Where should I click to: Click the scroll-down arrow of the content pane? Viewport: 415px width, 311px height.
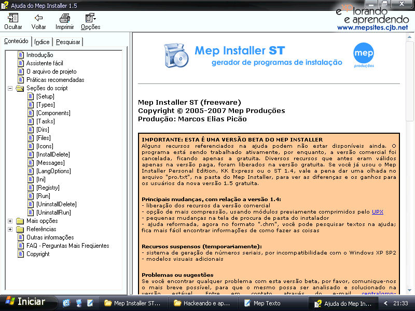pyautogui.click(x=409, y=290)
